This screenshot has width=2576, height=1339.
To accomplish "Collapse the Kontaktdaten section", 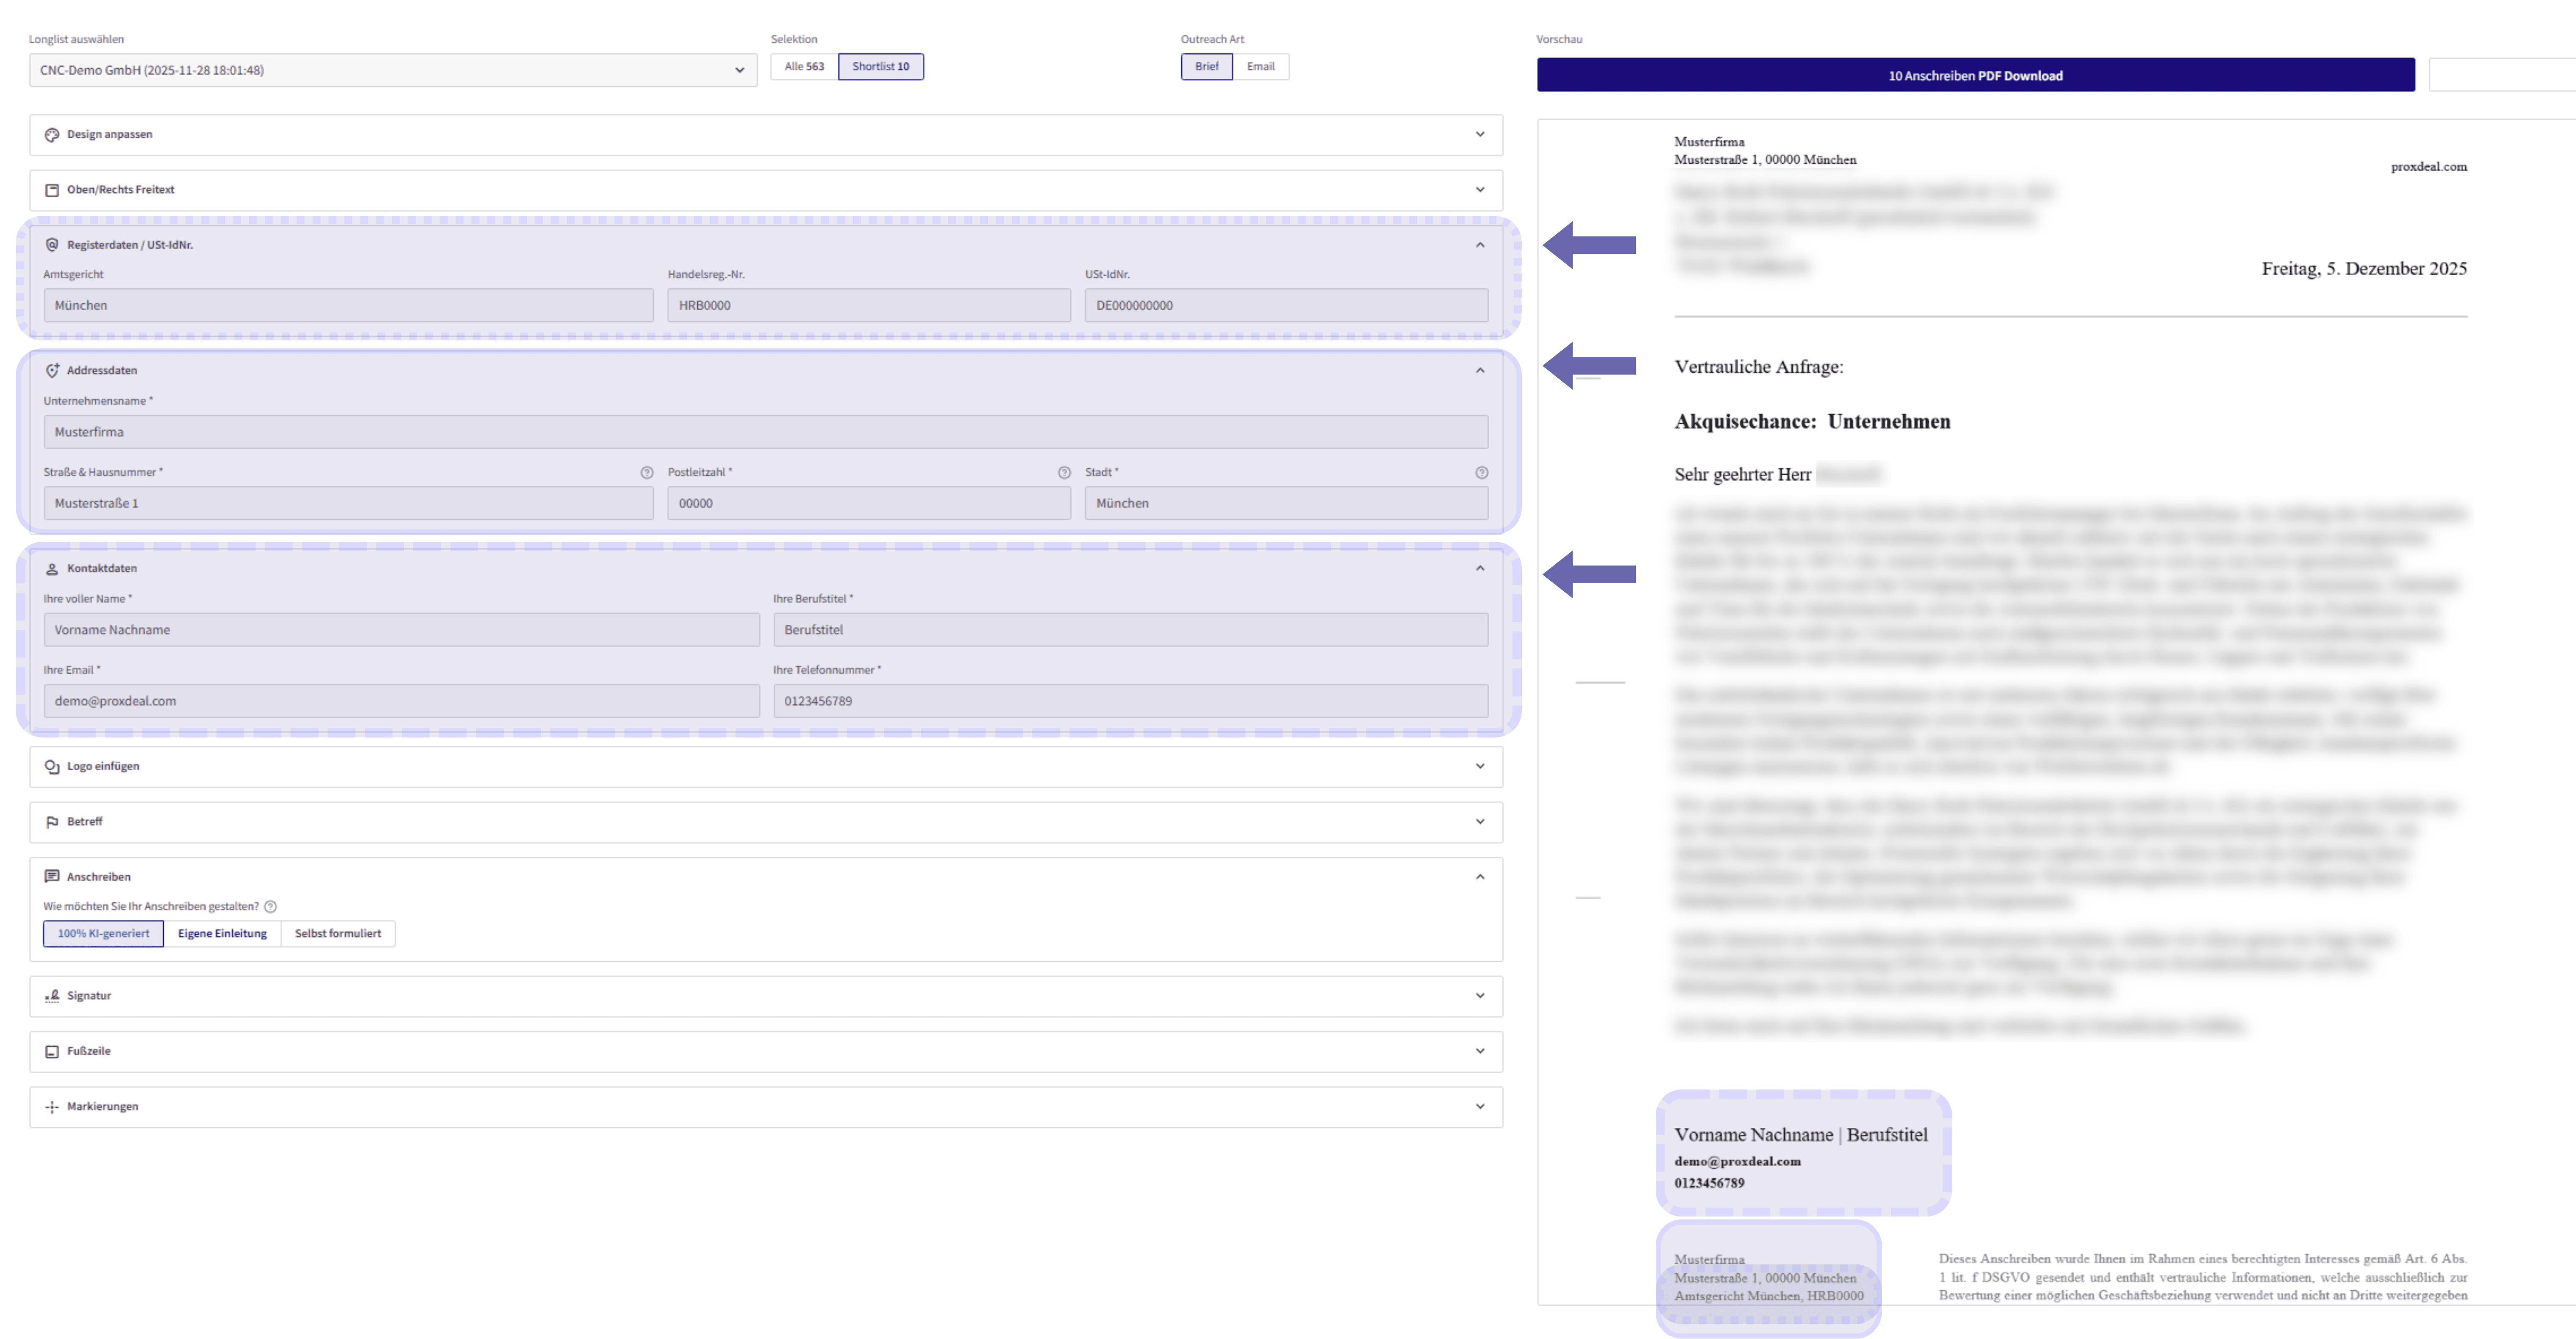I will 1480,568.
